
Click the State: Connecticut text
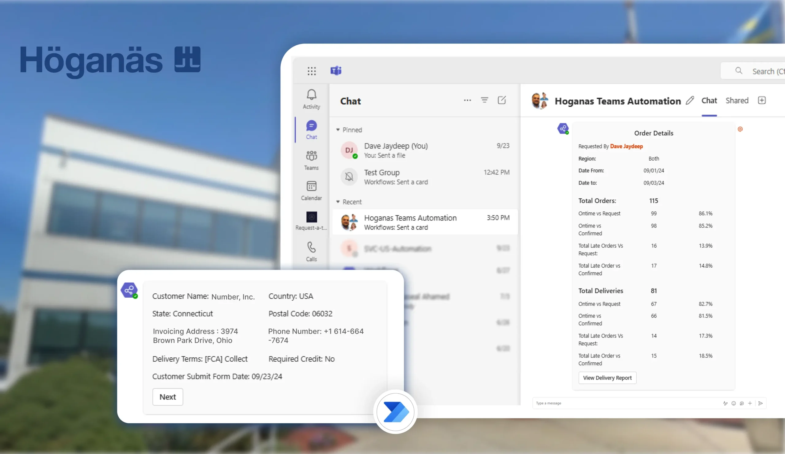[x=182, y=314]
